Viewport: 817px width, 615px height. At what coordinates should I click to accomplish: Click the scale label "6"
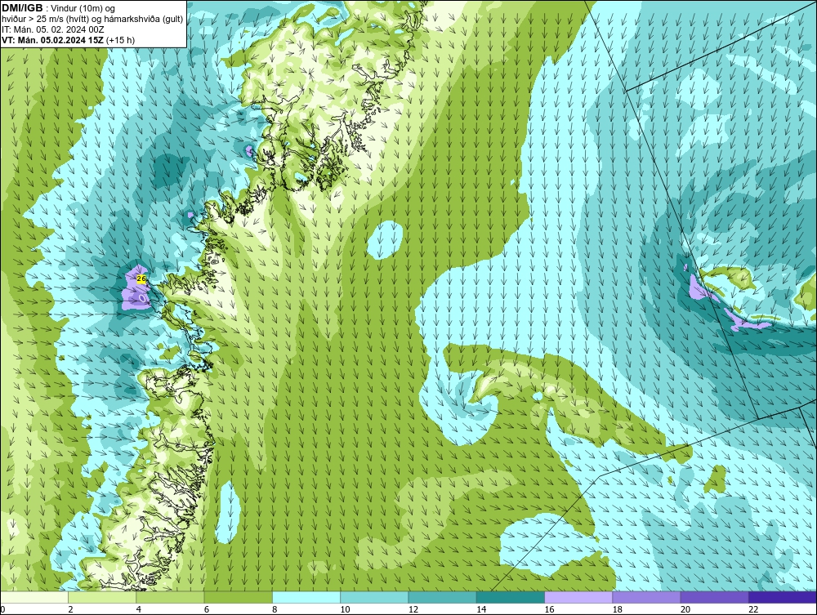pyautogui.click(x=207, y=609)
